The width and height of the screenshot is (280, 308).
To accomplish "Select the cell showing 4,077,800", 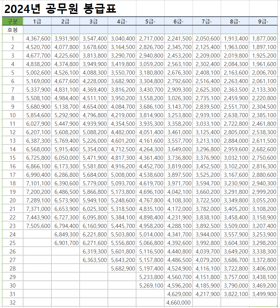I will pos(65,47).
